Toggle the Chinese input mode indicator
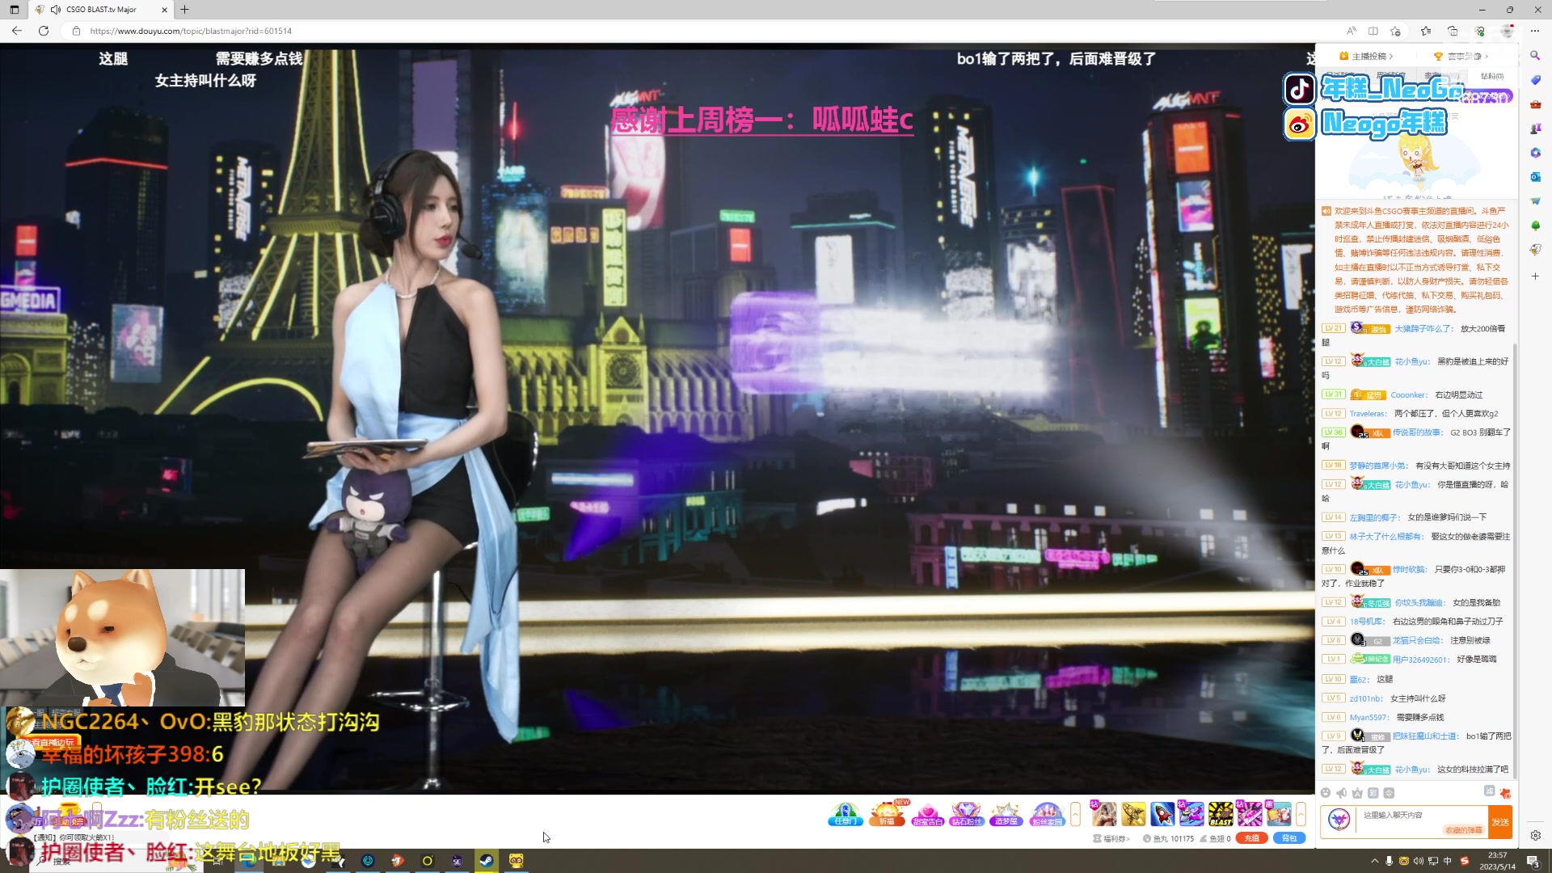Screen dimensions: 1552x873 (1448, 861)
